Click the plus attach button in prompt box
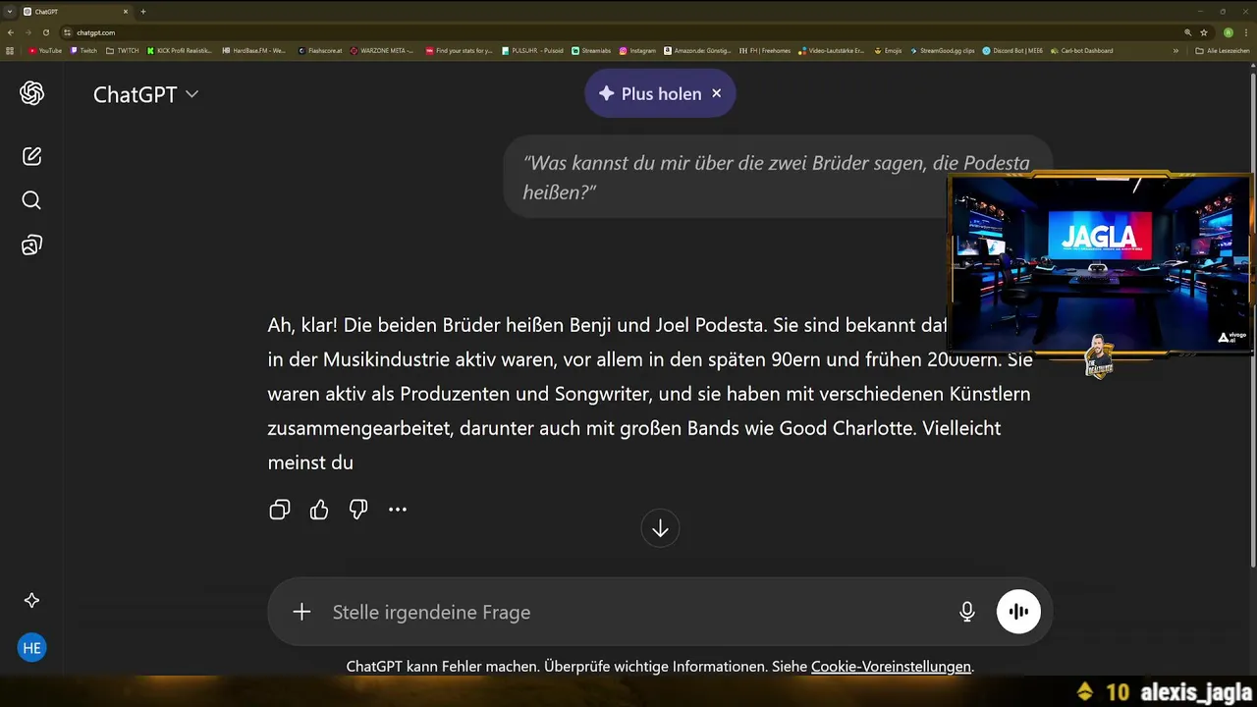Screen dimensions: 1257x707 tap(301, 612)
